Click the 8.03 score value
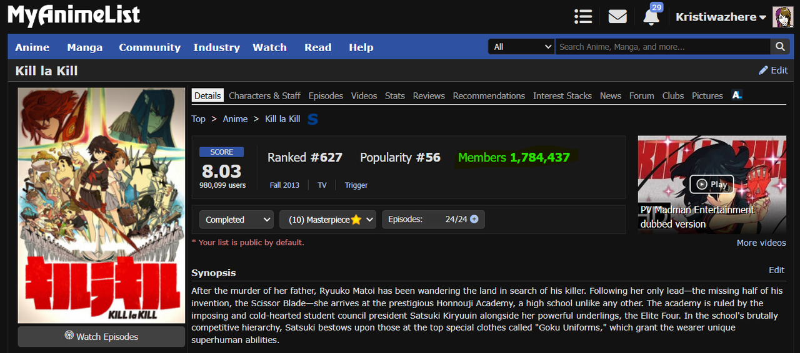 click(x=221, y=171)
